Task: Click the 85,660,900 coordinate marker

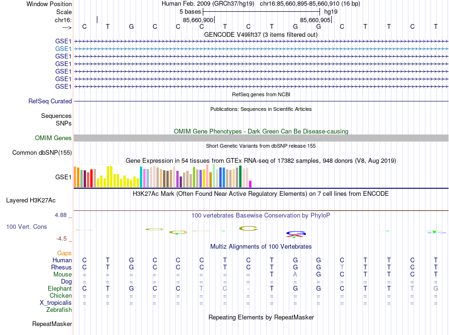Action: point(198,20)
